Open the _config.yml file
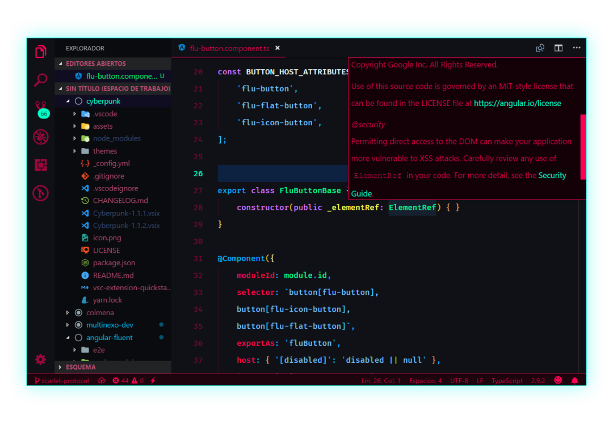 click(x=113, y=164)
